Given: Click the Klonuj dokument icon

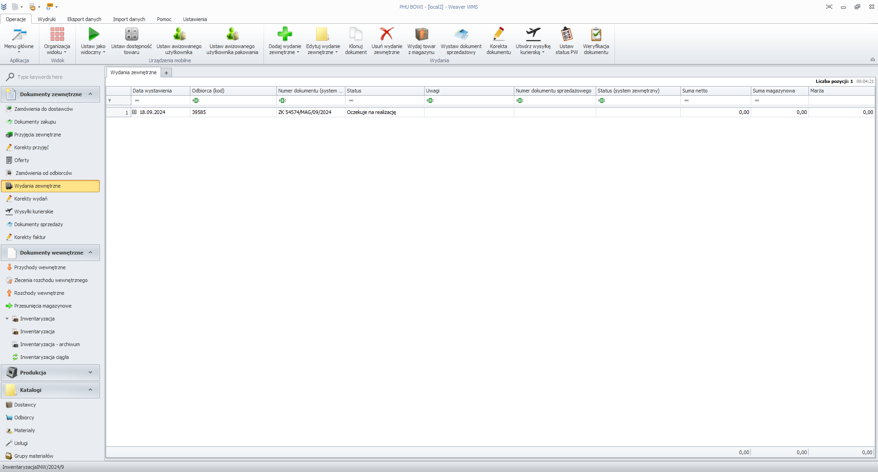Looking at the screenshot, I should 356,34.
